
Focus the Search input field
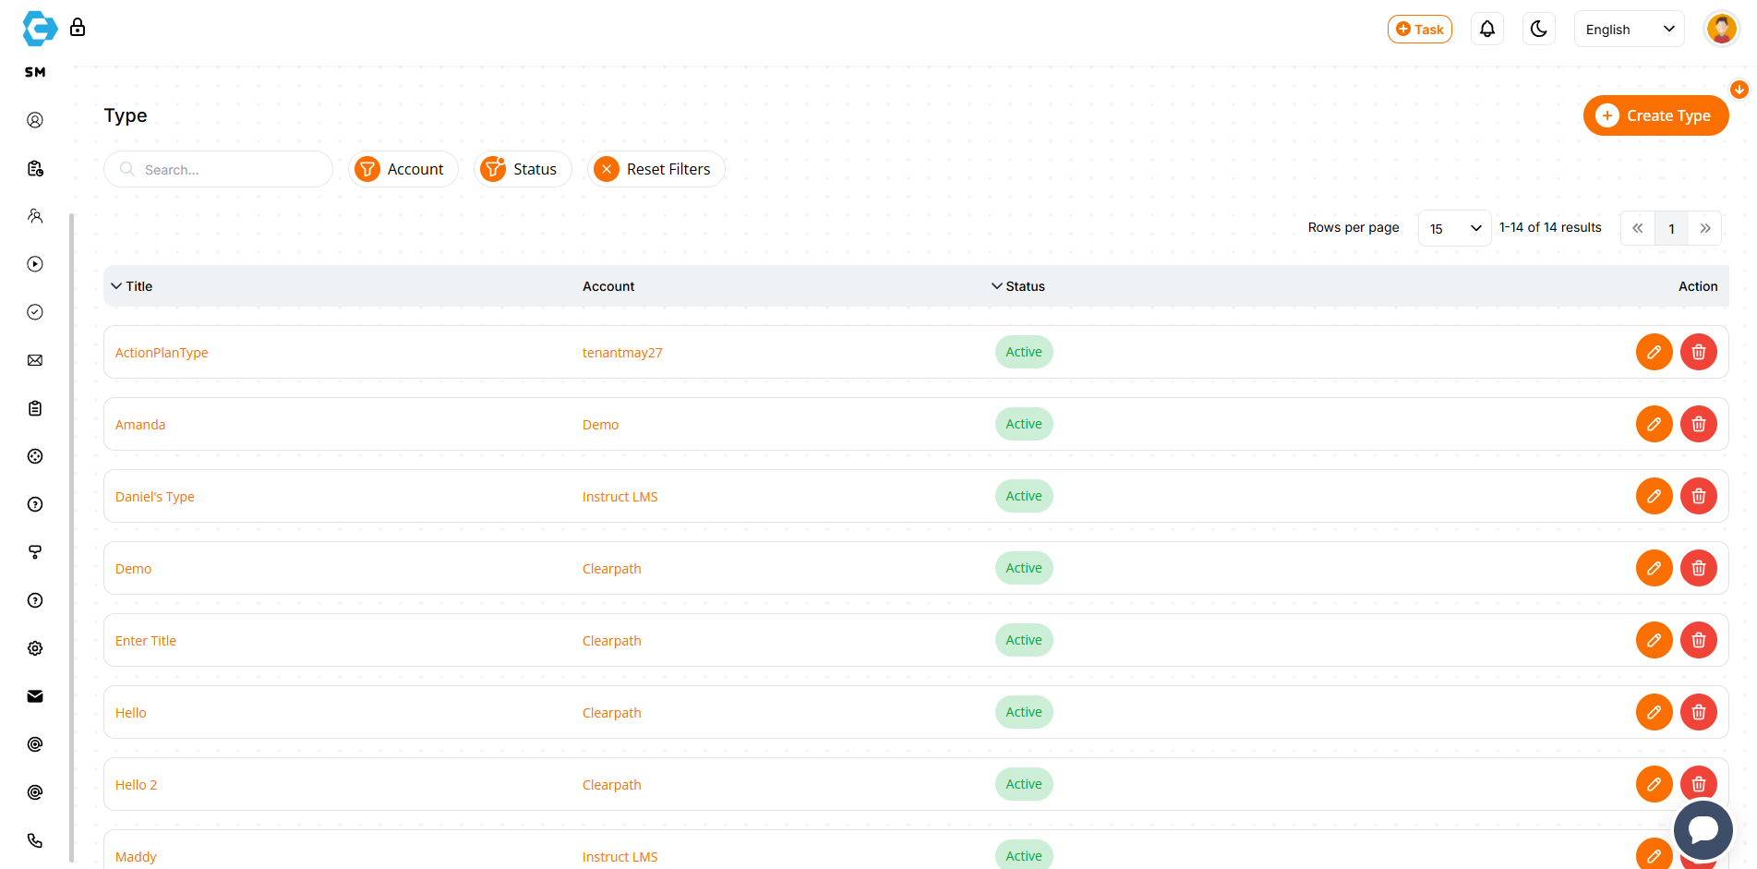(x=218, y=169)
